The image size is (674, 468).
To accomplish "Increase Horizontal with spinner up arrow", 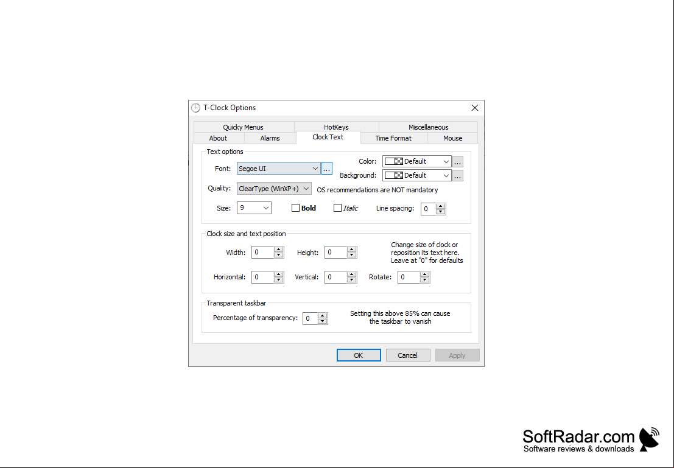I will (278, 274).
